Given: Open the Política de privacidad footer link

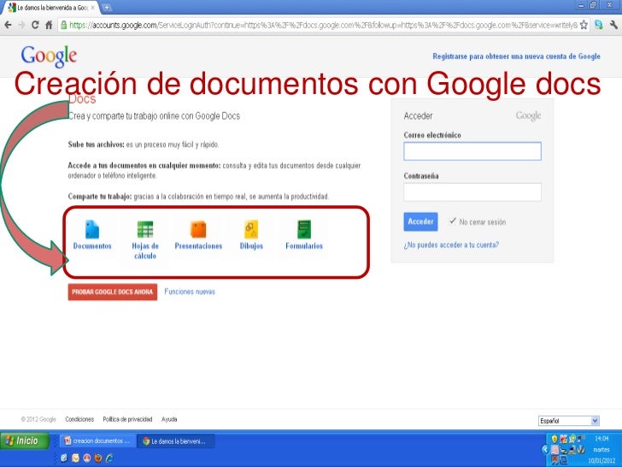Looking at the screenshot, I should pos(127,419).
